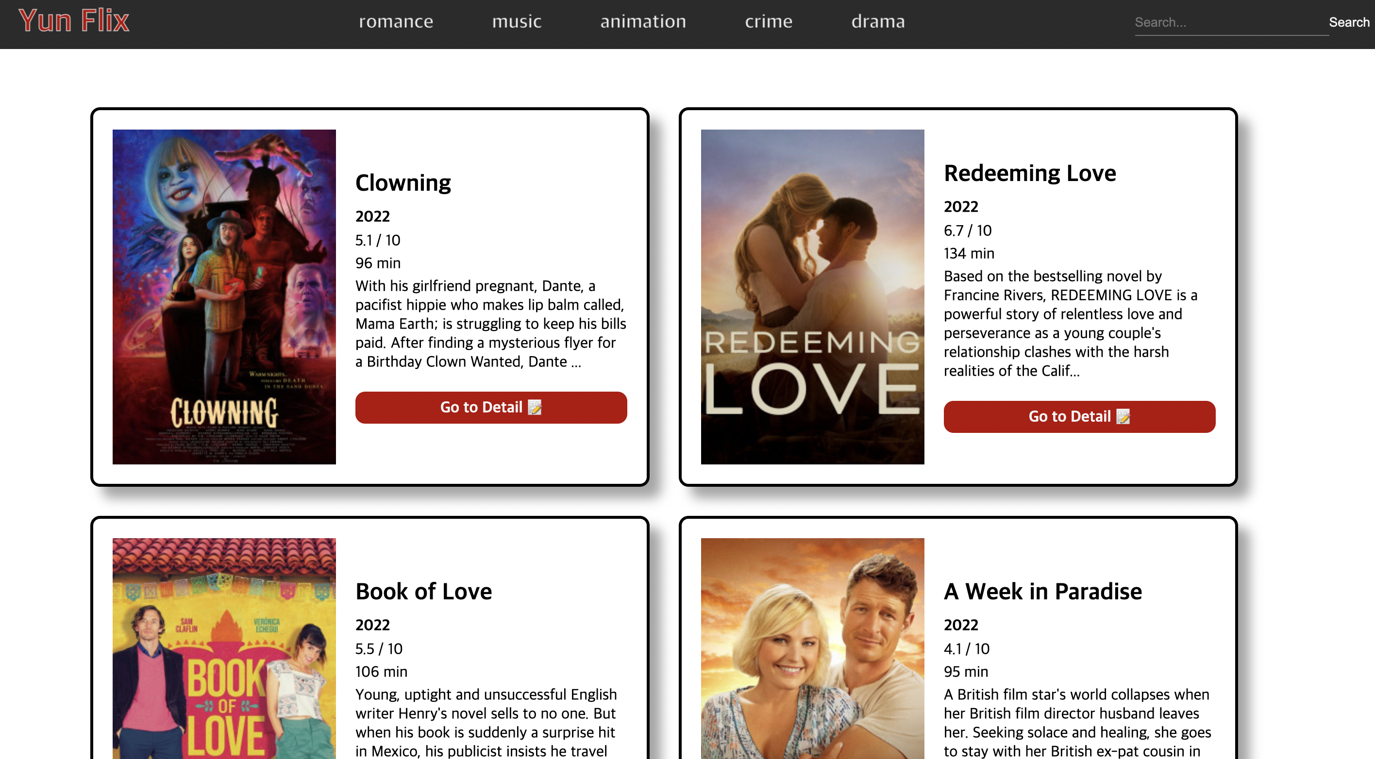Viewport: 1375px width, 759px height.
Task: Select the Clowning title text
Action: [403, 183]
